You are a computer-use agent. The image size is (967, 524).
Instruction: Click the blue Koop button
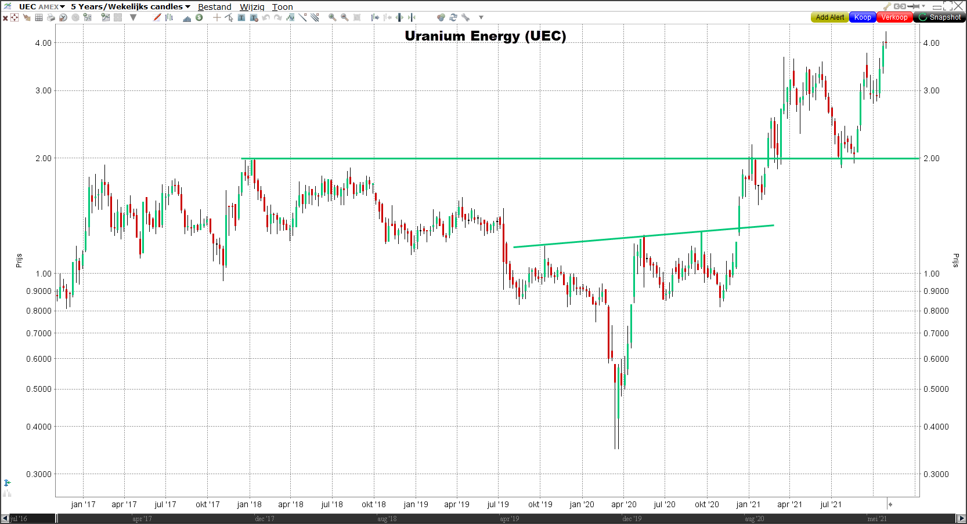(x=863, y=17)
